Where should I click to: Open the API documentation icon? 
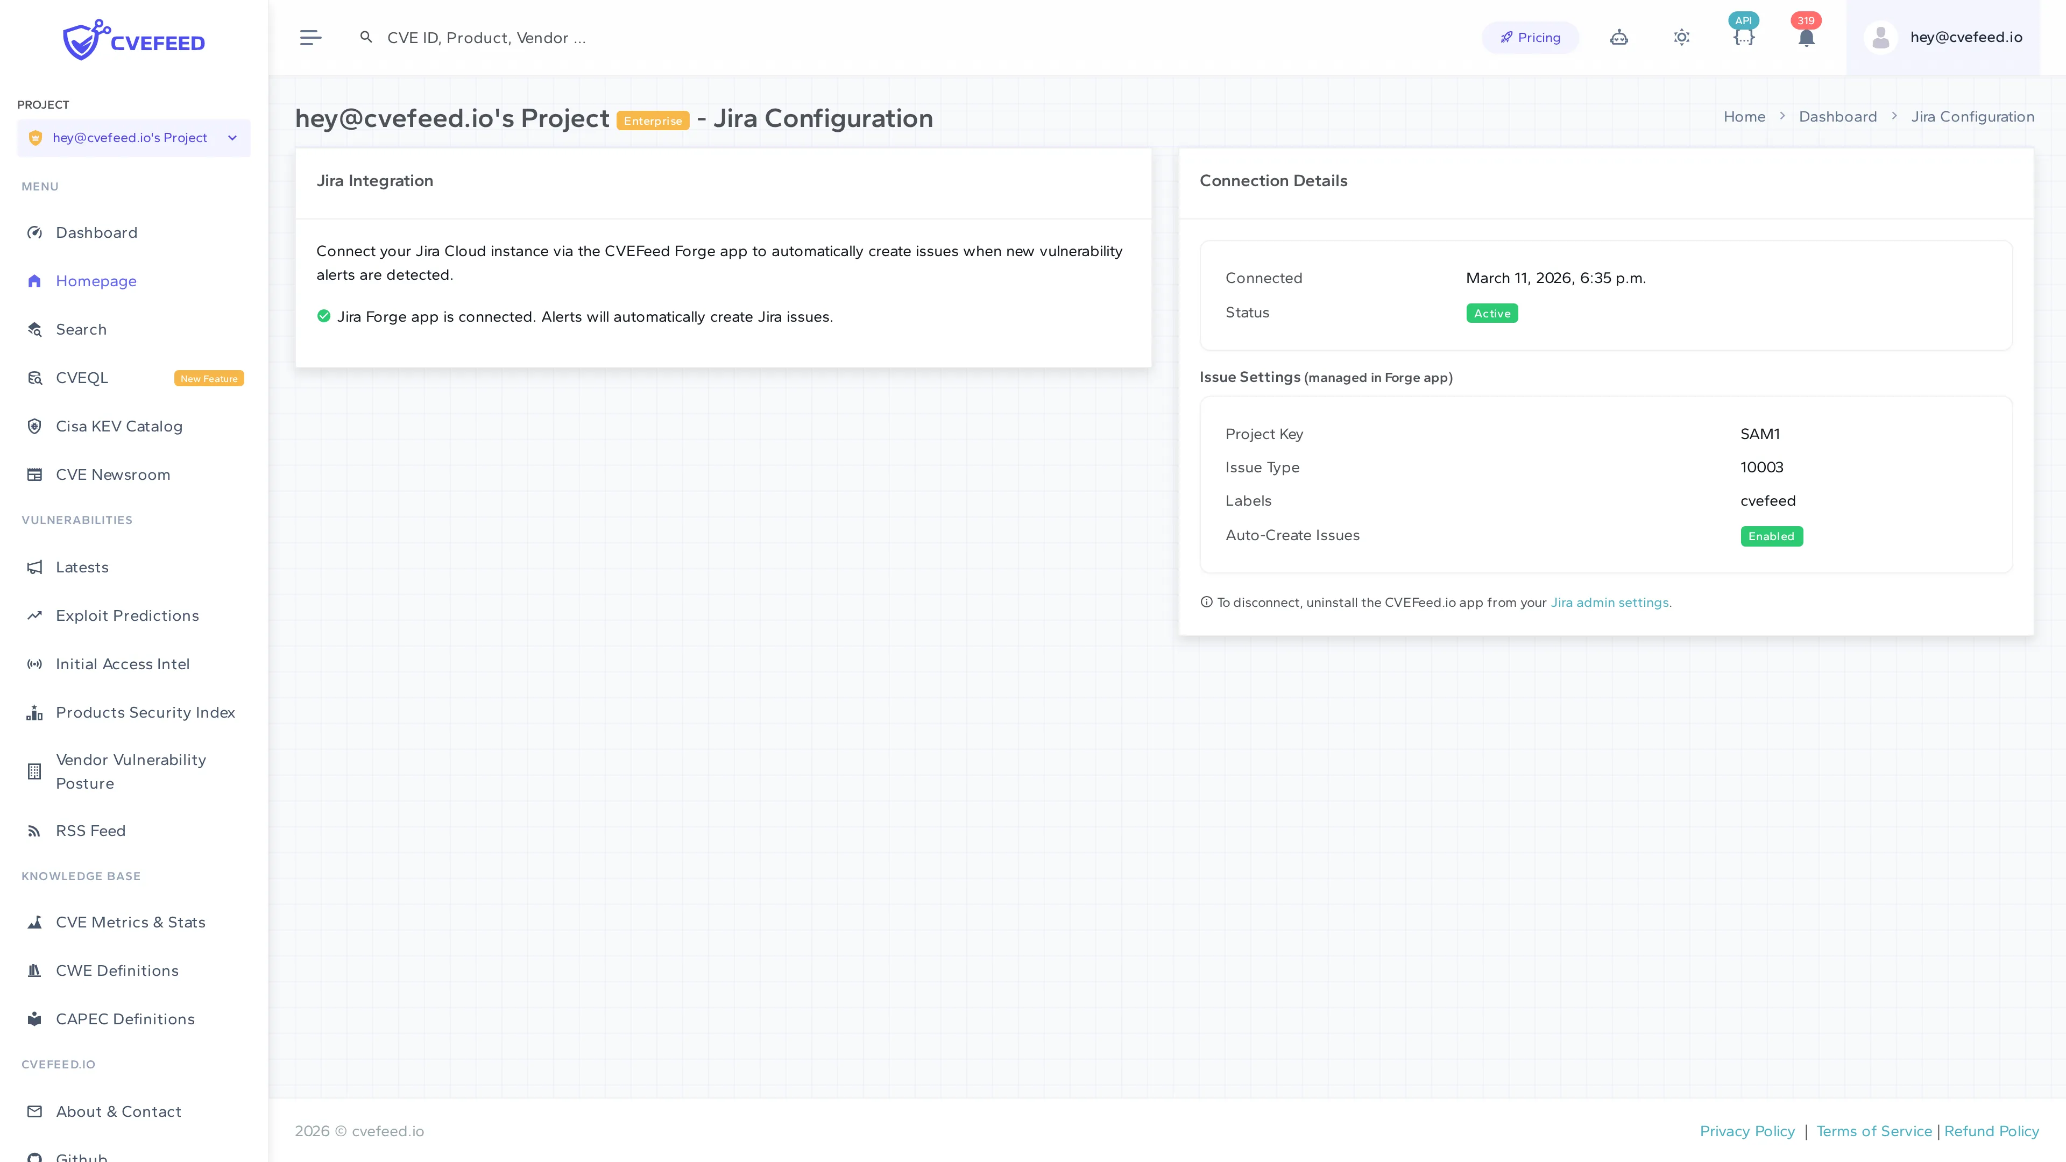[x=1744, y=37]
